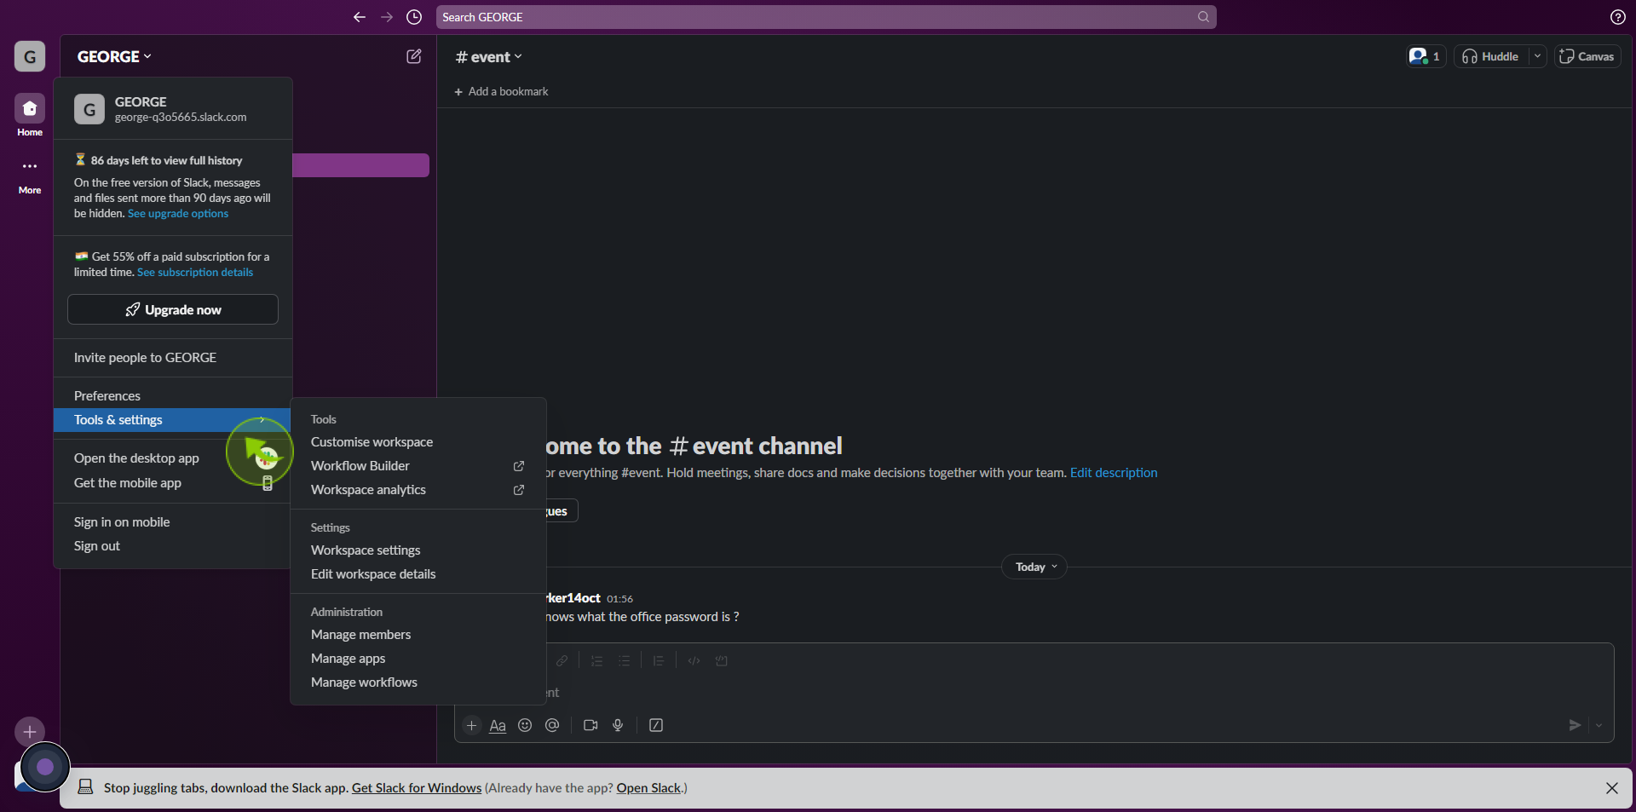
Task: Open the emoji picker
Action: pyautogui.click(x=525, y=725)
